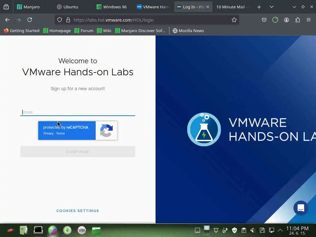The image size is (316, 237).
Task: Open the green download manager taskbar icon
Action: (x=67, y=230)
